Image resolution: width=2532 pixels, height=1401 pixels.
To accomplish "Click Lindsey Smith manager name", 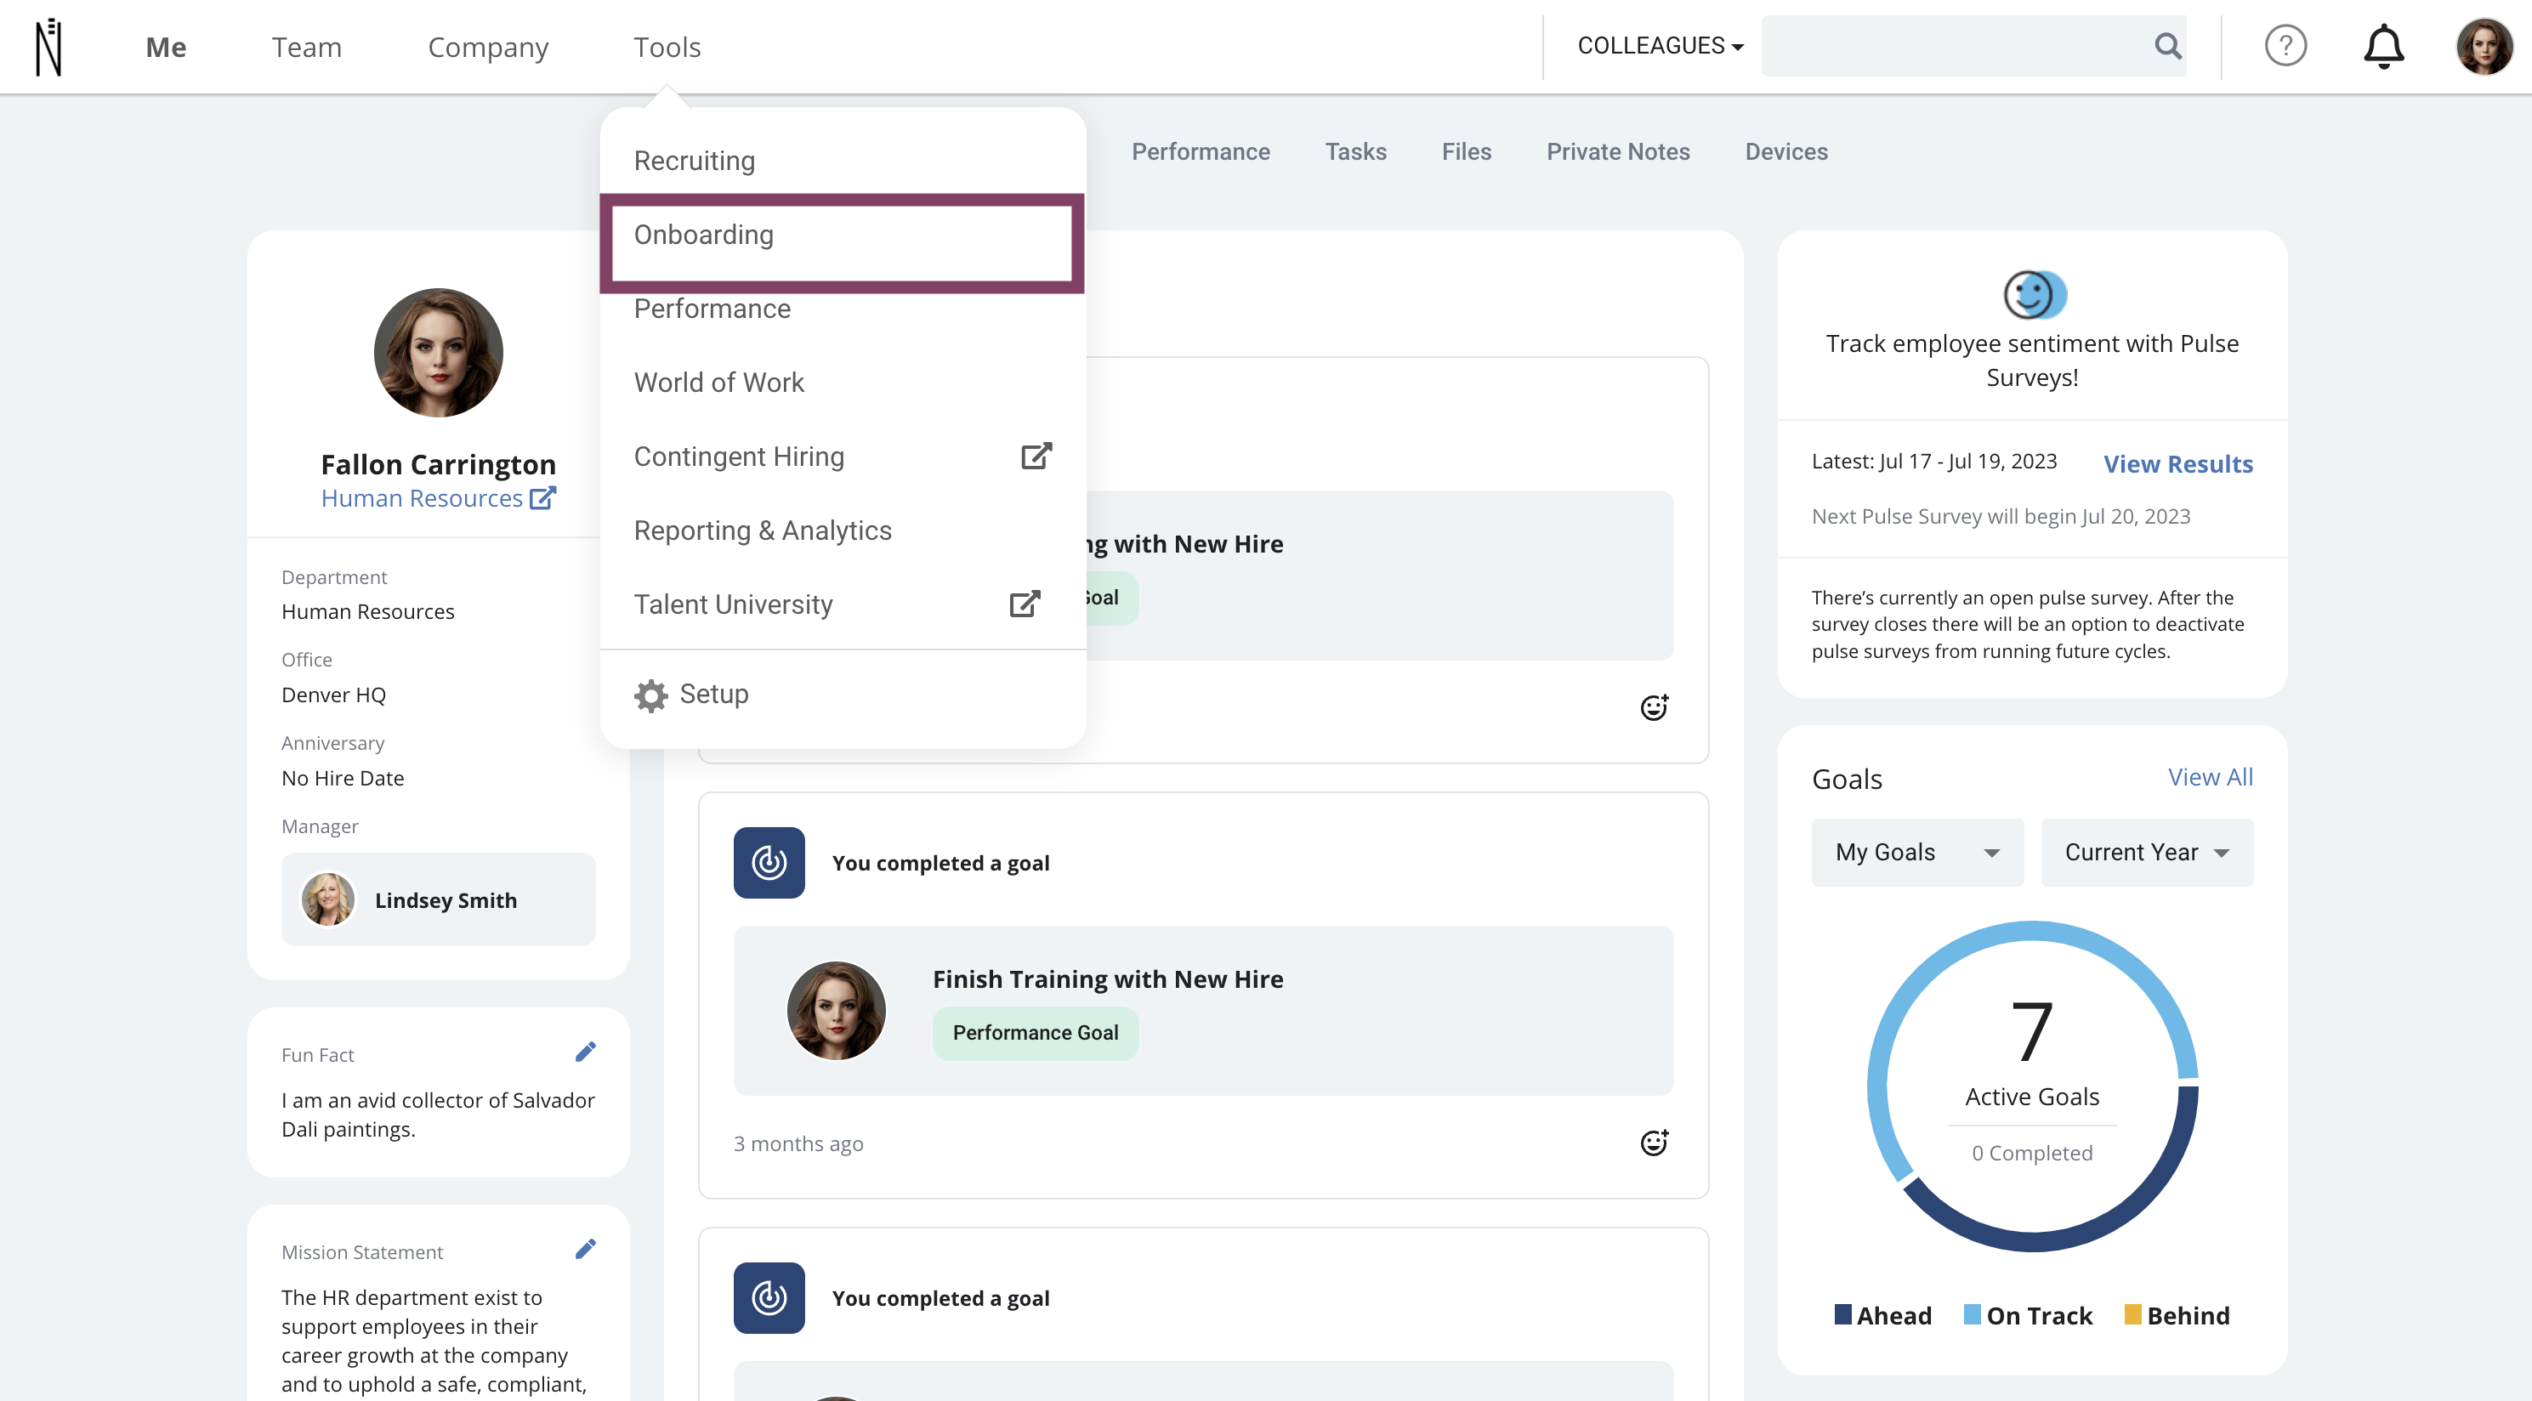I will click(446, 900).
